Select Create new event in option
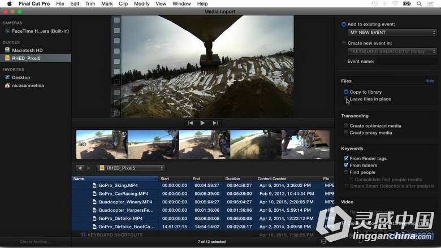The height and width of the screenshot is (248, 441). [344, 43]
